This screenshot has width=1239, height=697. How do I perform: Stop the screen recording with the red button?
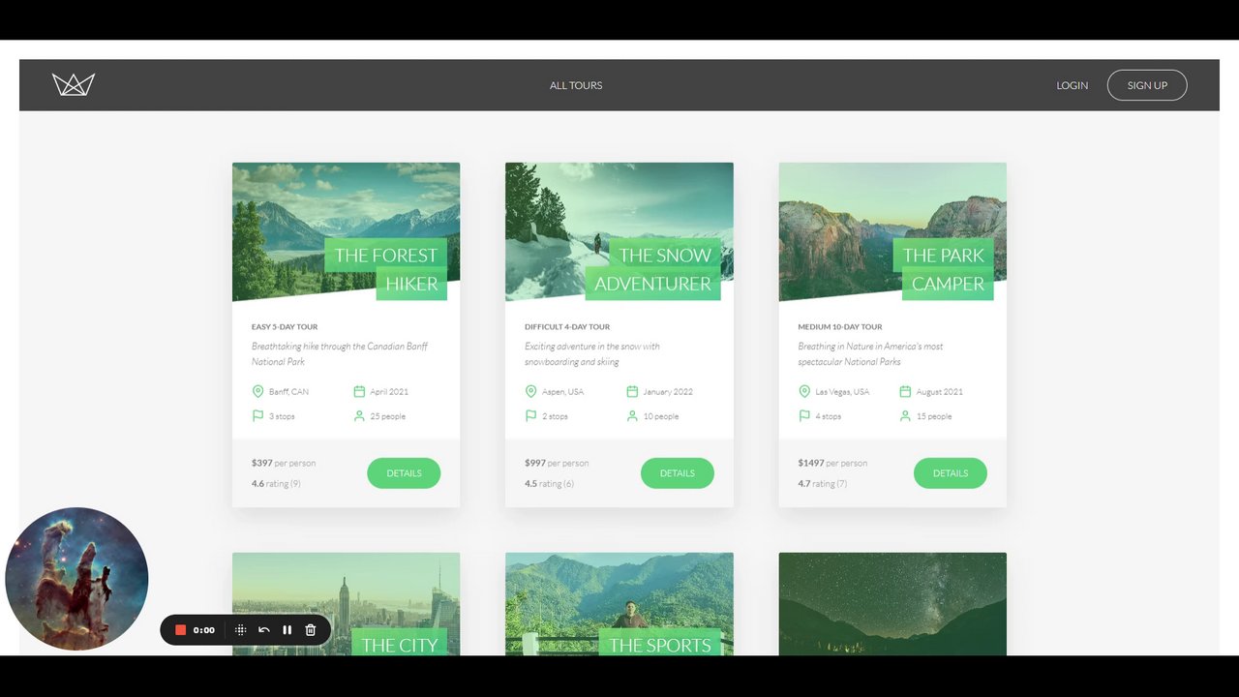coord(180,629)
